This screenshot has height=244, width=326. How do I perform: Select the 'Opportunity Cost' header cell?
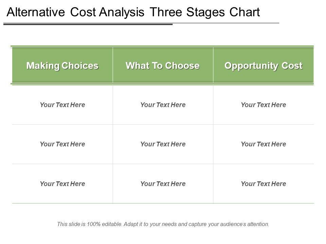(x=264, y=65)
